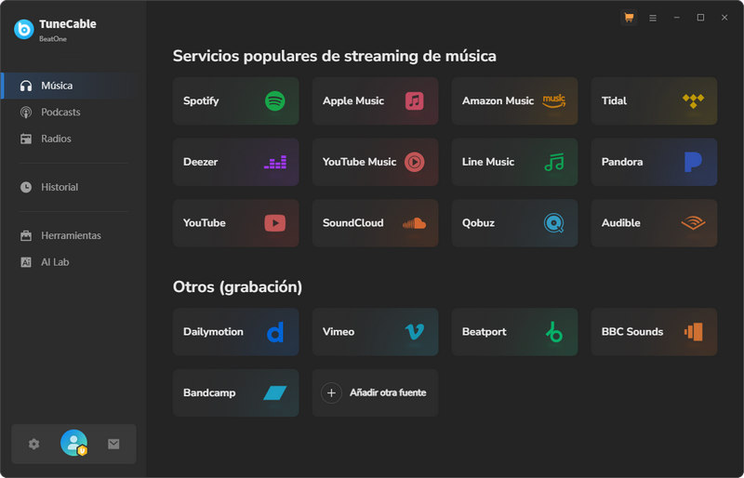Click the plus icon to add source
This screenshot has height=478, width=744.
(331, 392)
